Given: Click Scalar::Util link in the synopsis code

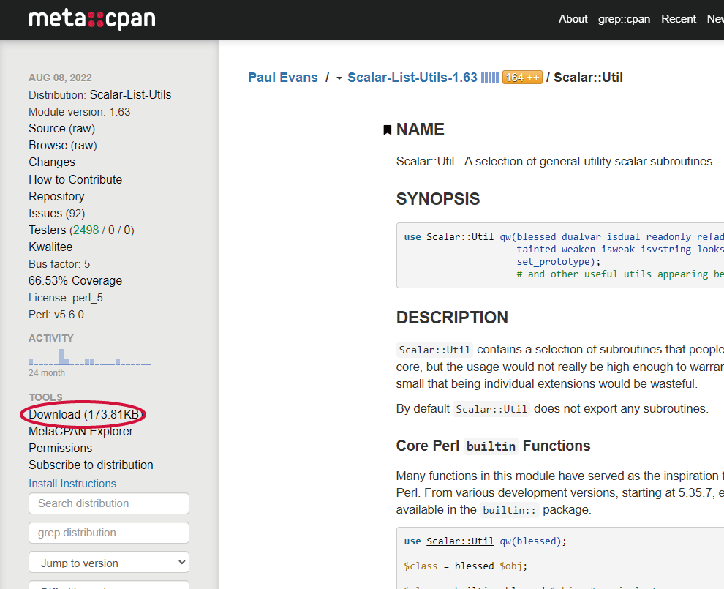Looking at the screenshot, I should coord(459,236).
